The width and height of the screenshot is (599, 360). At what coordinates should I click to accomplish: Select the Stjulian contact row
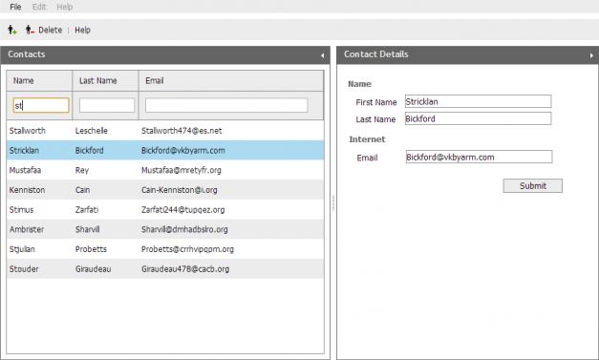pos(165,249)
